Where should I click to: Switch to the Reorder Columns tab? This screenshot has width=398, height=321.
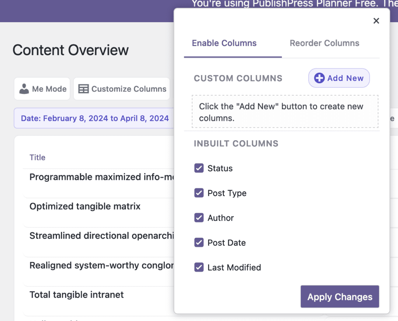click(x=324, y=43)
